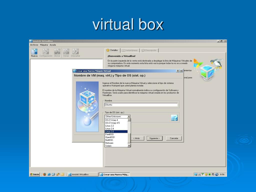
Task: Pick the highlighted Linux 2.6 entry
Action: (x=116, y=131)
